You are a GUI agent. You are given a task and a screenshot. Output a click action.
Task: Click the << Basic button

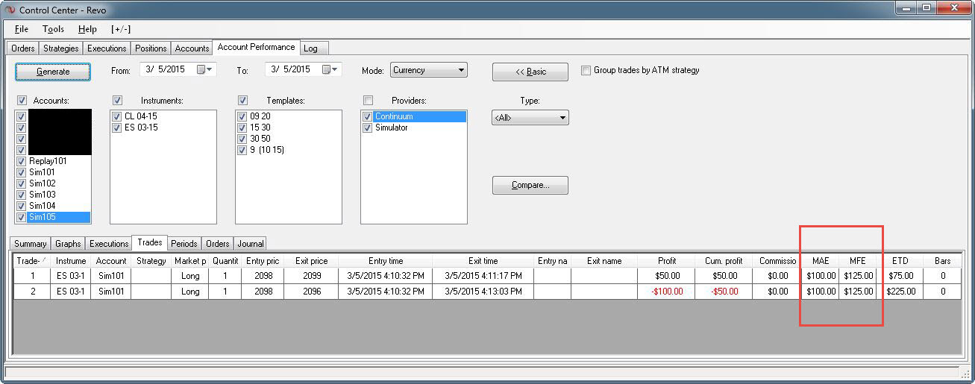530,72
